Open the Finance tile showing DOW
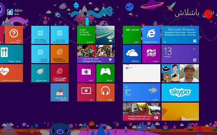This screenshot has width=217, height=135. point(86,35)
